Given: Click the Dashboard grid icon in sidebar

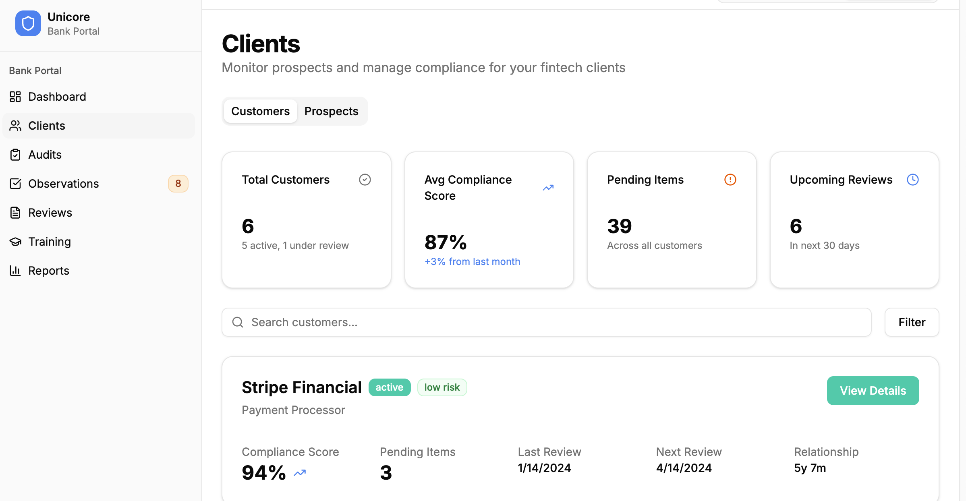Looking at the screenshot, I should pos(15,97).
